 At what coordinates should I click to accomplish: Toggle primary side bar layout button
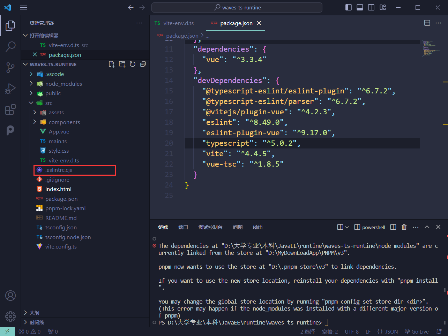348,7
